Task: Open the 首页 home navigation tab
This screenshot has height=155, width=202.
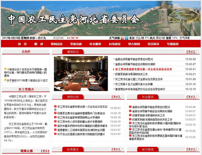Action: click(23, 44)
